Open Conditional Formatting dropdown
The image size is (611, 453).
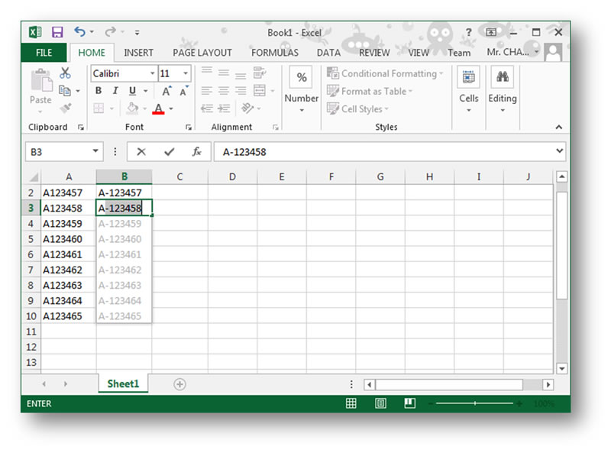[386, 74]
